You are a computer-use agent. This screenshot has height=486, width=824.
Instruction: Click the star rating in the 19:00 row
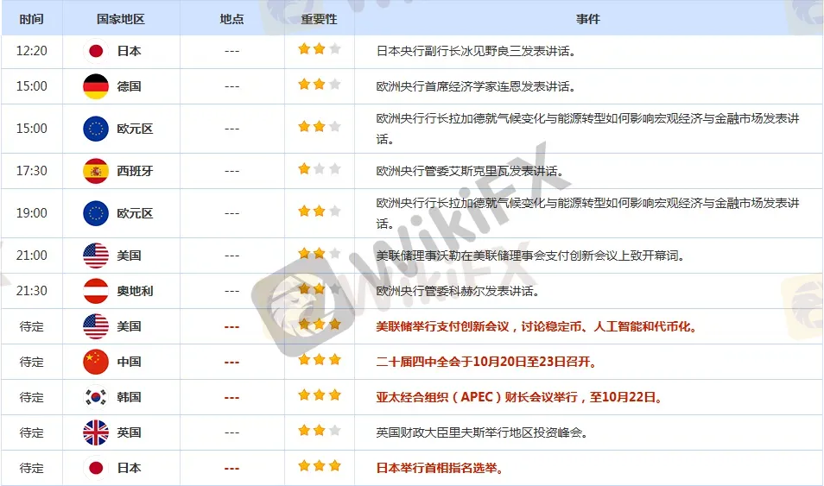[320, 211]
